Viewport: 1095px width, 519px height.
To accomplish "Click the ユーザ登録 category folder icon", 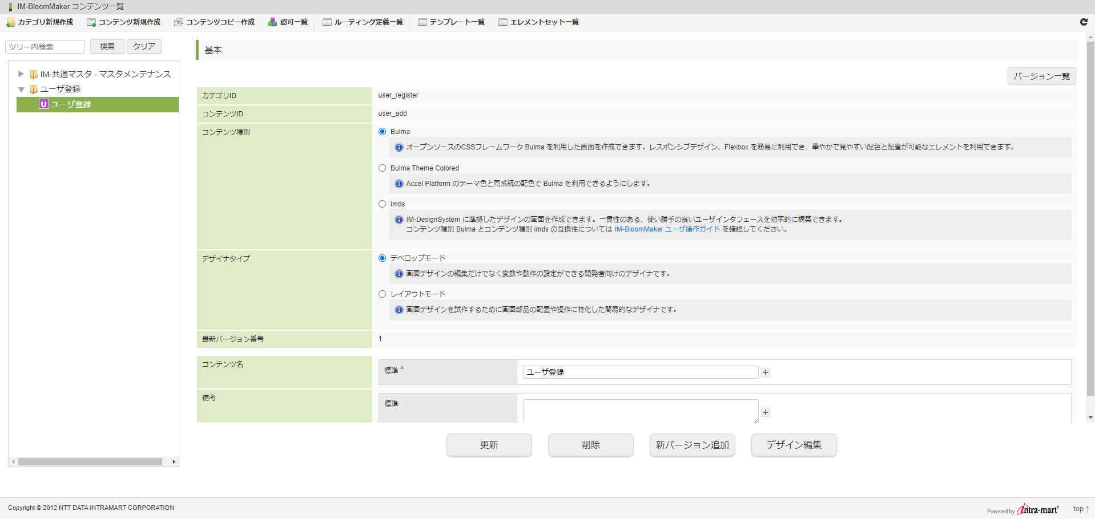I will click(x=34, y=89).
